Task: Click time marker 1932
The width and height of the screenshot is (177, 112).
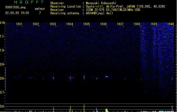Action: (36, 24)
